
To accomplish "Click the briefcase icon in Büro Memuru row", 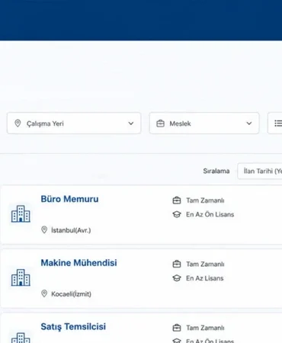I will coord(177,200).
